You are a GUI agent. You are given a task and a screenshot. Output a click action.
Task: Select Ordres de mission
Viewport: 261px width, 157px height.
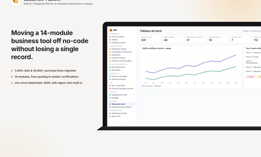(x=119, y=79)
